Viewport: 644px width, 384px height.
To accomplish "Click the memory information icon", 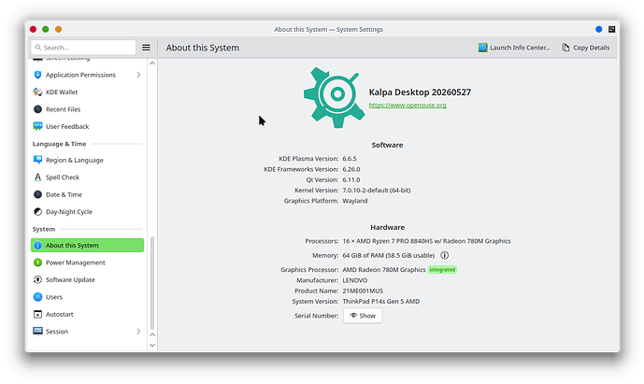I will [444, 255].
